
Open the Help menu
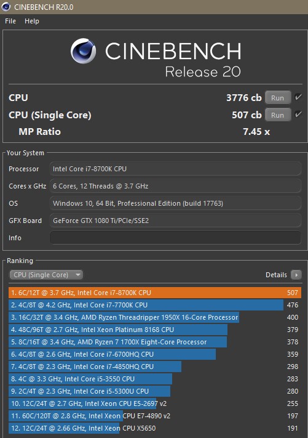click(32, 21)
